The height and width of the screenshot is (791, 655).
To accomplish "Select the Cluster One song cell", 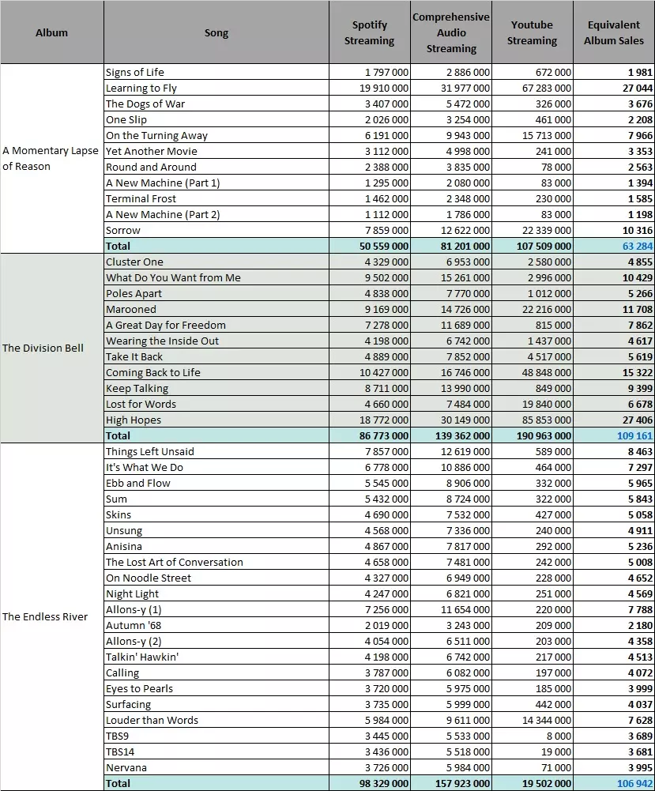I will 216,262.
